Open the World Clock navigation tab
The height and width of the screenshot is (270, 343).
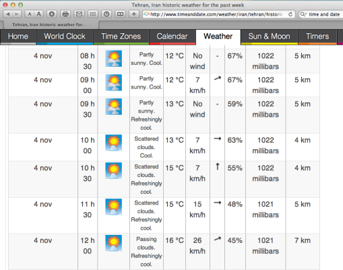[65, 36]
